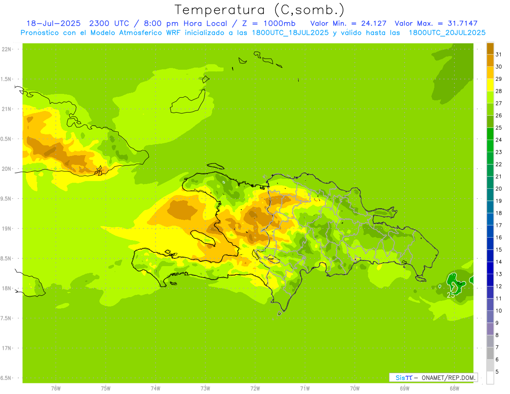
Task: Click the '22N' latitude axis label
Action: coord(6,49)
